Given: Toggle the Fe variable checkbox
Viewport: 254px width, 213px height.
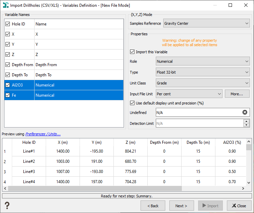Looking at the screenshot, I should tap(7, 95).
